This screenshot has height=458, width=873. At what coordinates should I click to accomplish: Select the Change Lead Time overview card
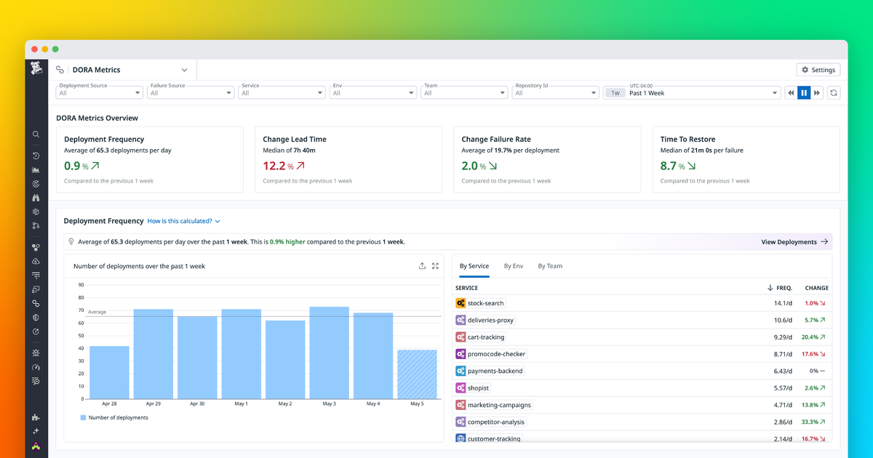tap(348, 160)
